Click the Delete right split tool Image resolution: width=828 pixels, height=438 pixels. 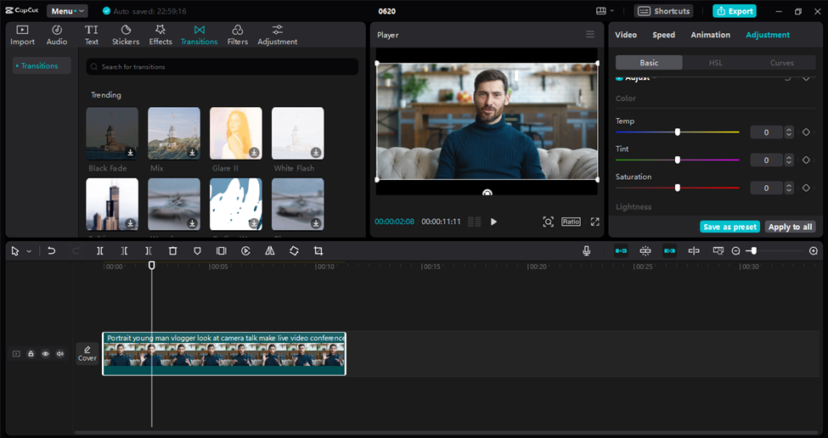[x=149, y=251]
